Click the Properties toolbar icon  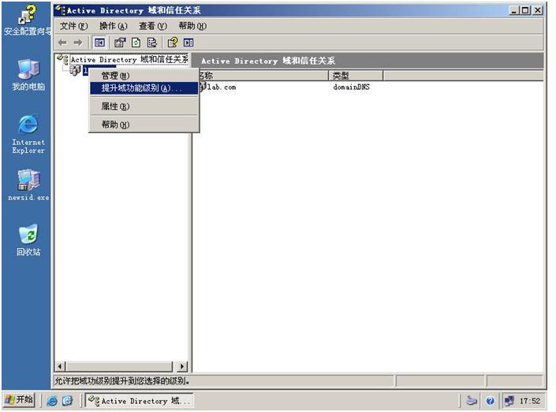121,43
